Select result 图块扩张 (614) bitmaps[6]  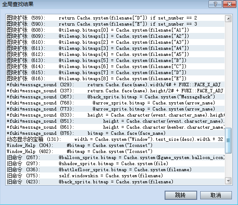click(116, 66)
